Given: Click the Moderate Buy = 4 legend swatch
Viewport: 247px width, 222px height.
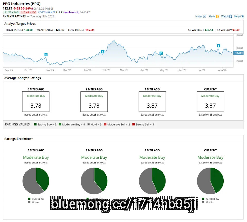Looking at the screenshot, I should [x=60, y=124].
